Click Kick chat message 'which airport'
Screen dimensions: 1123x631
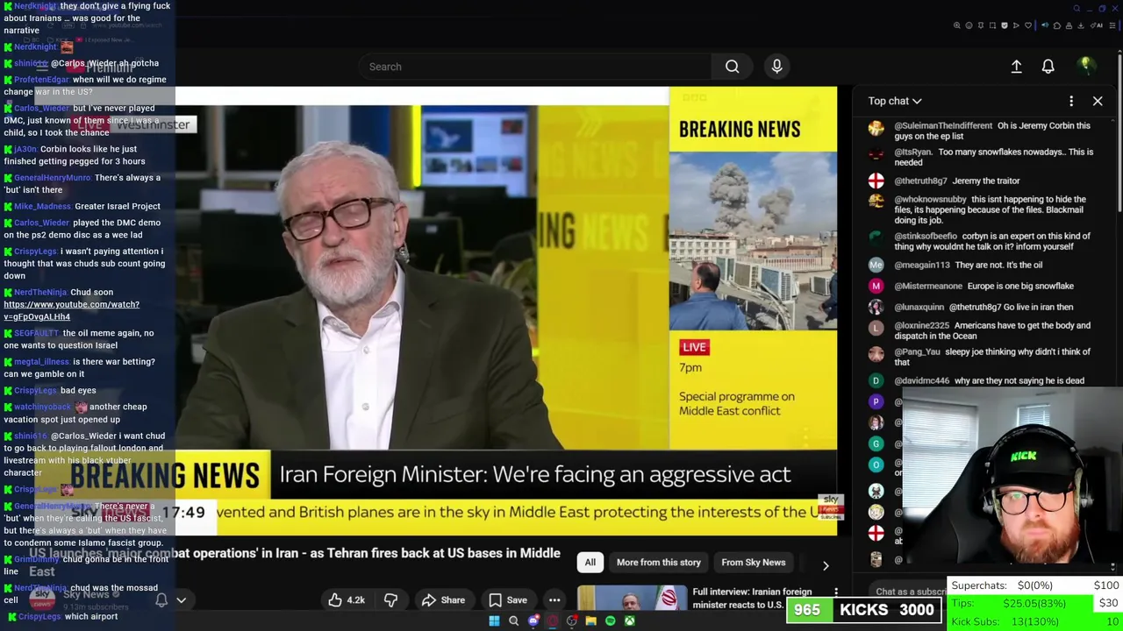click(x=91, y=616)
